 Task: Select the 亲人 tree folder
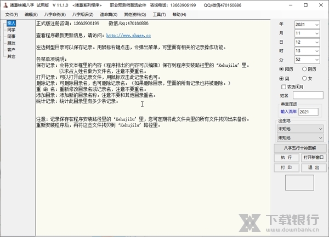click(x=11, y=23)
